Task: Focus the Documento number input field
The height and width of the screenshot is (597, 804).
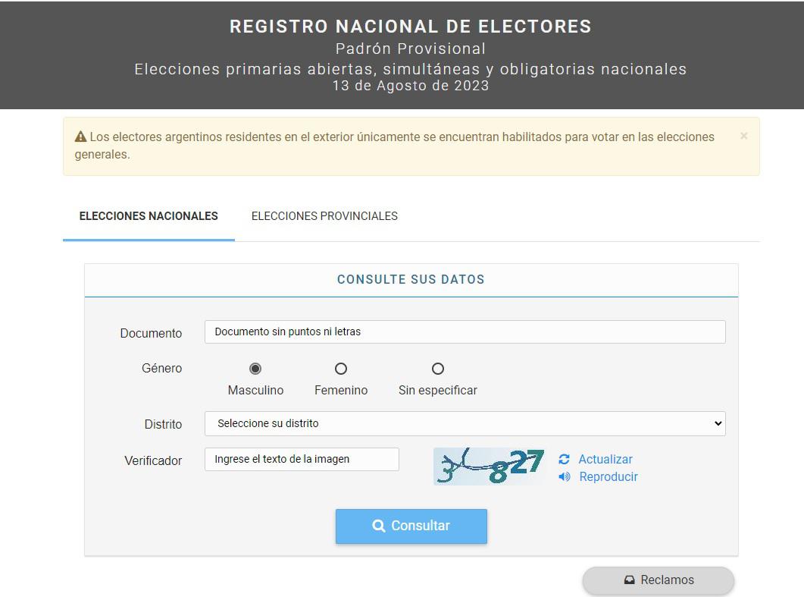Action: point(465,331)
